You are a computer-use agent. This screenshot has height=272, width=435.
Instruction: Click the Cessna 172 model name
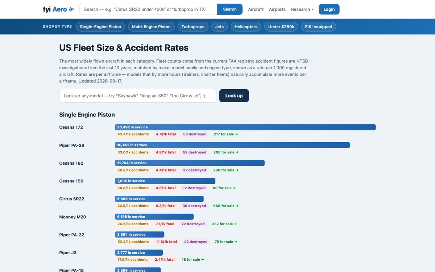point(71,127)
